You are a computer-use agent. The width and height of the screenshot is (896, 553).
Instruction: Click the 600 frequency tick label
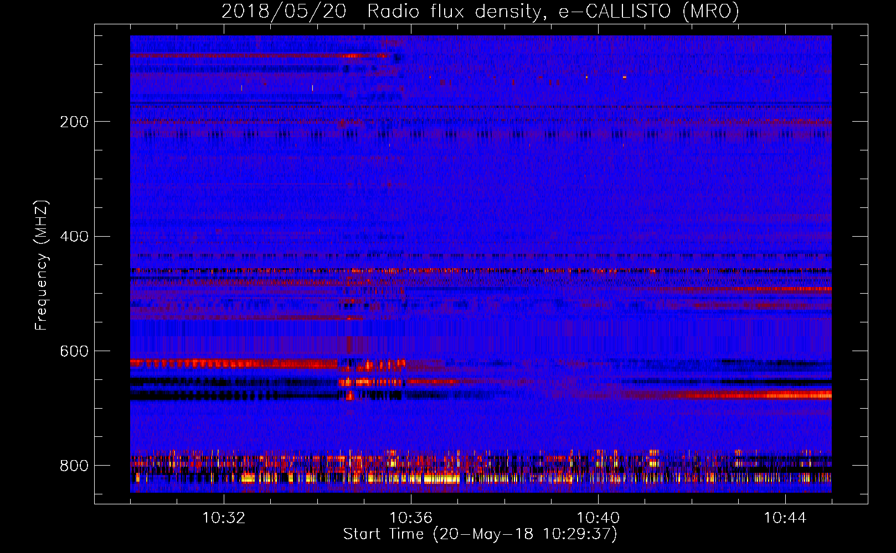(74, 352)
